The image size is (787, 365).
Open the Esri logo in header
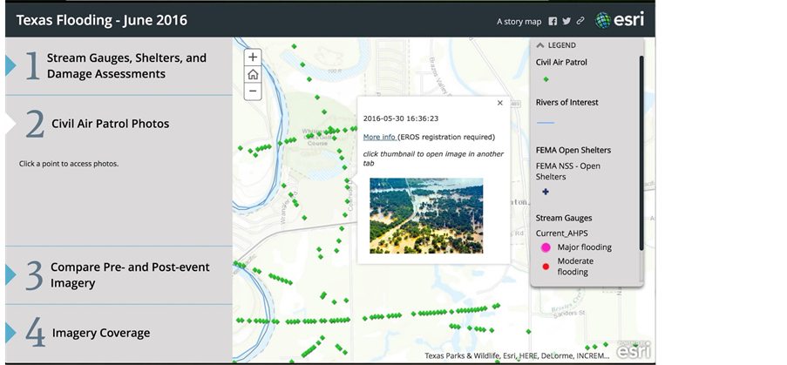pos(620,20)
